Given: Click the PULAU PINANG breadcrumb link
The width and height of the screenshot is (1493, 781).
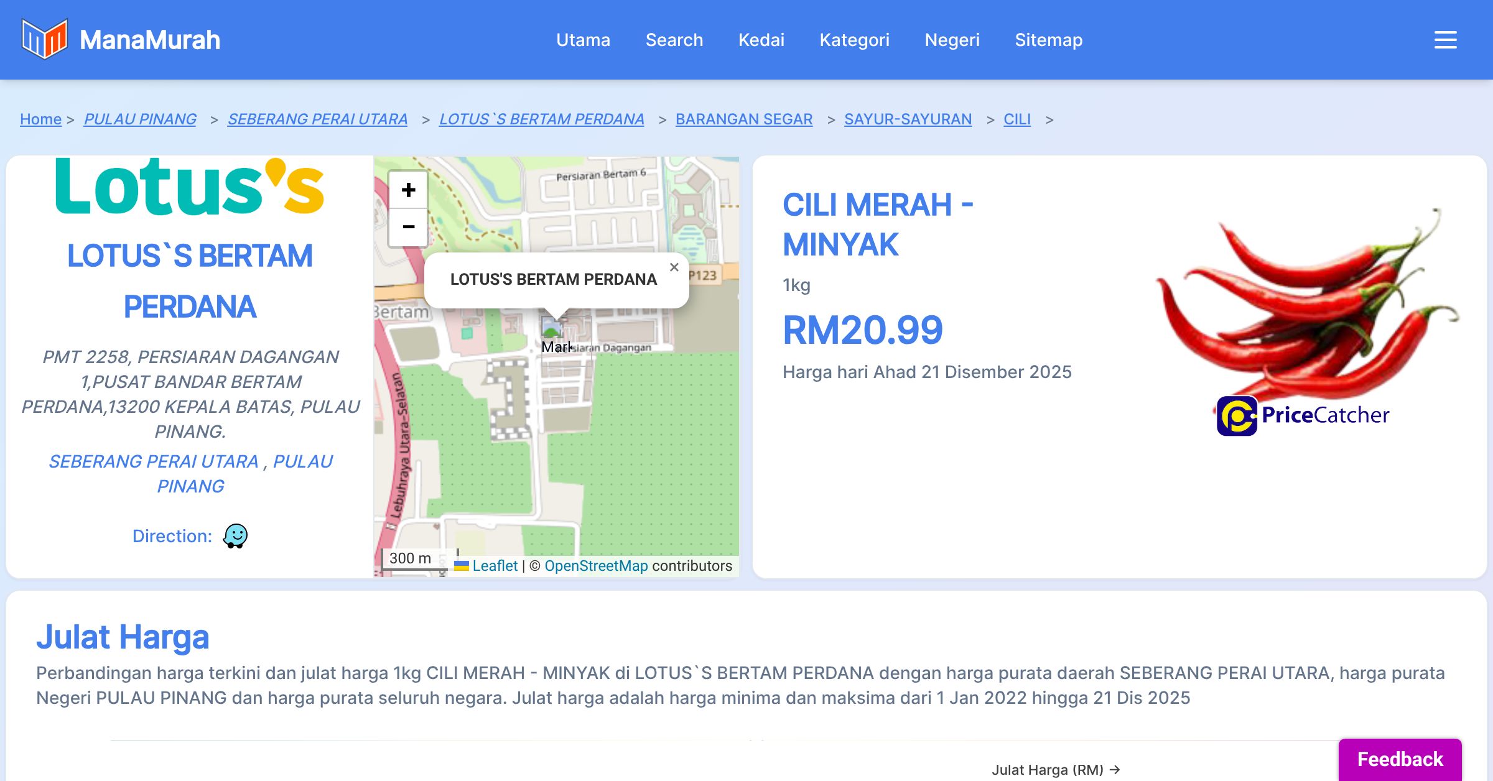Looking at the screenshot, I should click(x=140, y=119).
